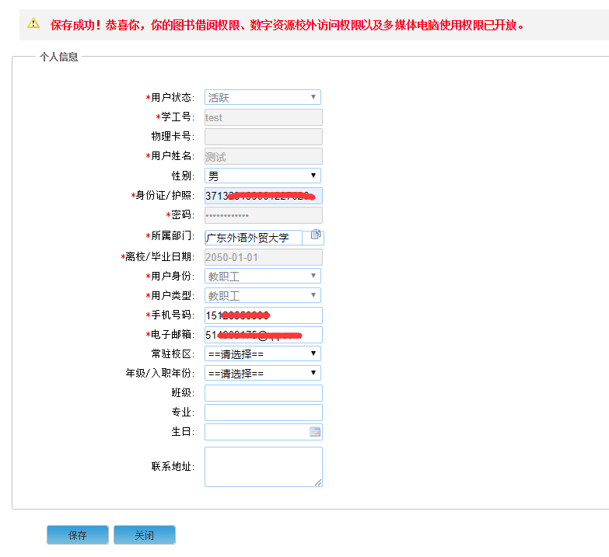Click the 用户状态 label
Image resolution: width=609 pixels, height=557 pixels.
click(170, 97)
